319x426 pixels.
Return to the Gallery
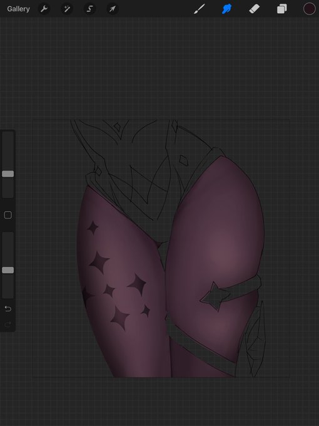[18, 9]
